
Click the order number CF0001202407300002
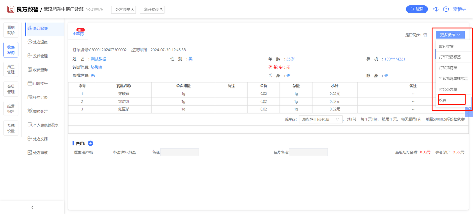[108, 50]
